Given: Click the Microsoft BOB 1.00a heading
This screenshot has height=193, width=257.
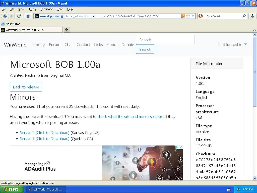Looking at the screenshot, I should [x=55, y=64].
